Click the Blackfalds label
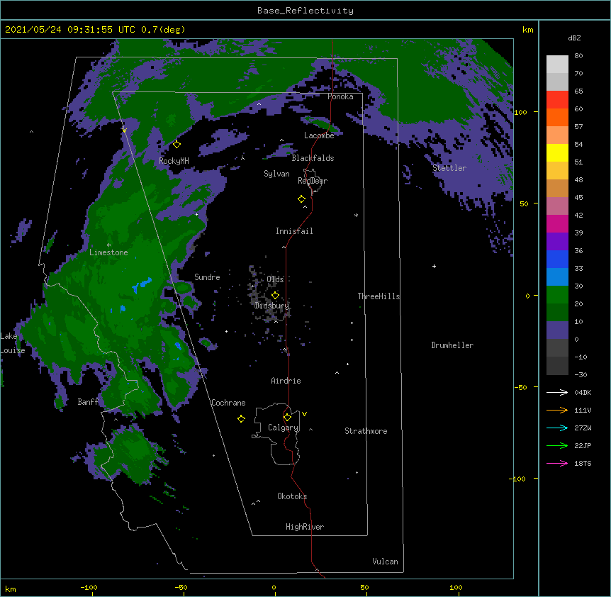Image resolution: width=611 pixels, height=597 pixels. click(x=313, y=158)
